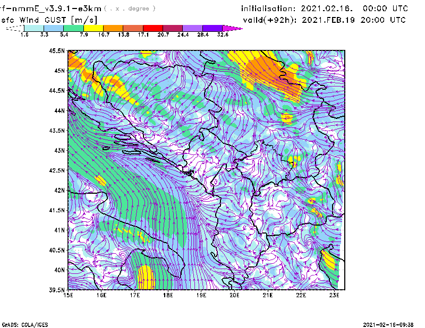Click the dashed white arrow start of legend
Image resolution: width=425 pixels, height=328 pixels.
[x=15, y=28]
